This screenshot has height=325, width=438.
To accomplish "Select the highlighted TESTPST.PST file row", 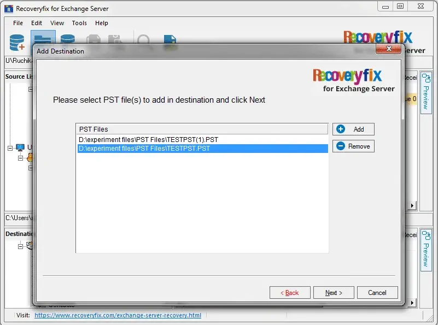I will pos(202,149).
